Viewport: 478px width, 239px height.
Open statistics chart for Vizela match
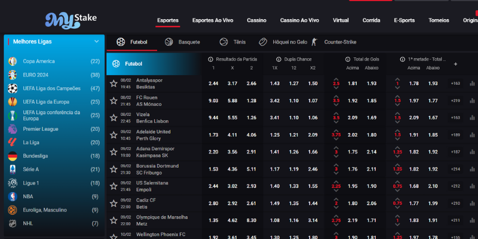(472, 118)
